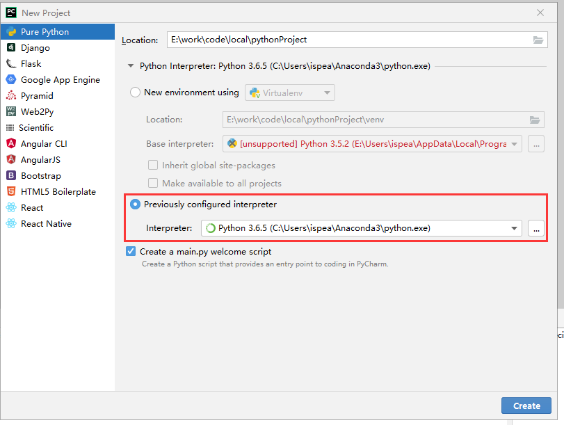Click ellipsis button next to Base interpreter
This screenshot has width=564, height=425.
click(536, 144)
